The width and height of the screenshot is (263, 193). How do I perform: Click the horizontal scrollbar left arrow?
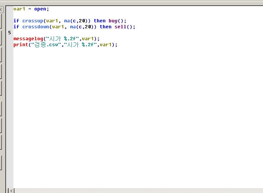pos(12,191)
